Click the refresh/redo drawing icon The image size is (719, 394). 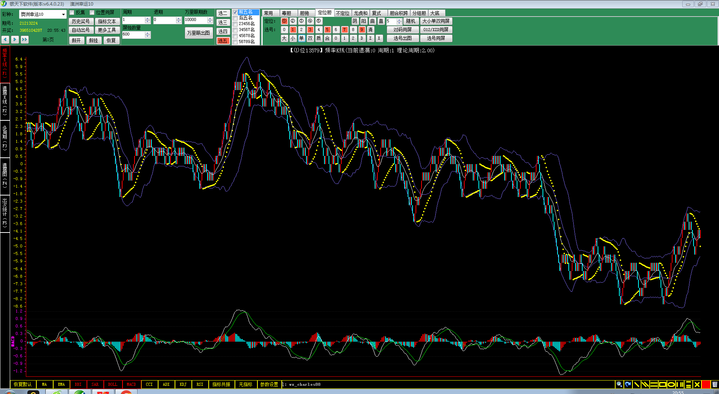pos(628,384)
